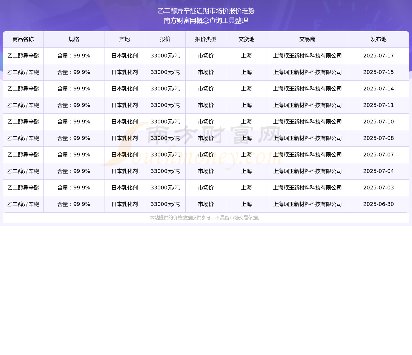Click 乙二醇异辛醚 in the 2025-07-03 row
The width and height of the screenshot is (412, 355).
[x=23, y=188]
